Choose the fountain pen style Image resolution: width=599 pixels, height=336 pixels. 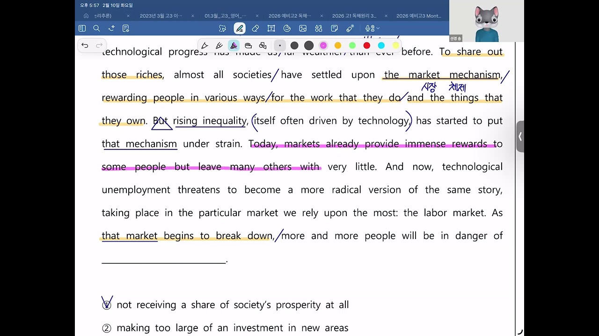point(205,45)
